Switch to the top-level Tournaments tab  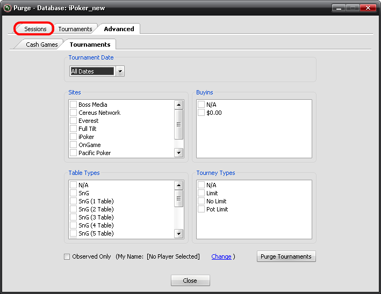click(x=75, y=29)
